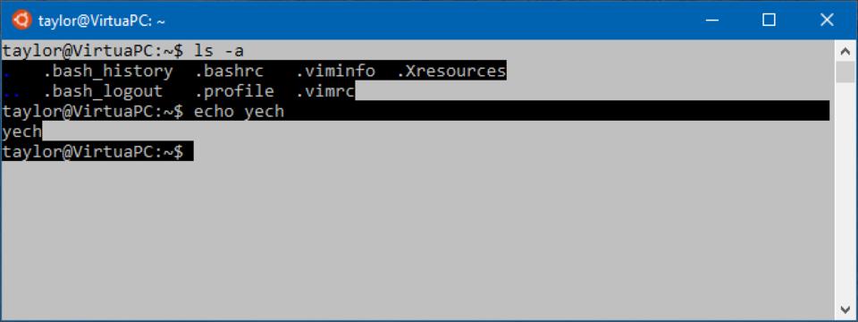Click the vertical scrollbar thumb
This screenshot has width=858, height=322.
pyautogui.click(x=845, y=72)
